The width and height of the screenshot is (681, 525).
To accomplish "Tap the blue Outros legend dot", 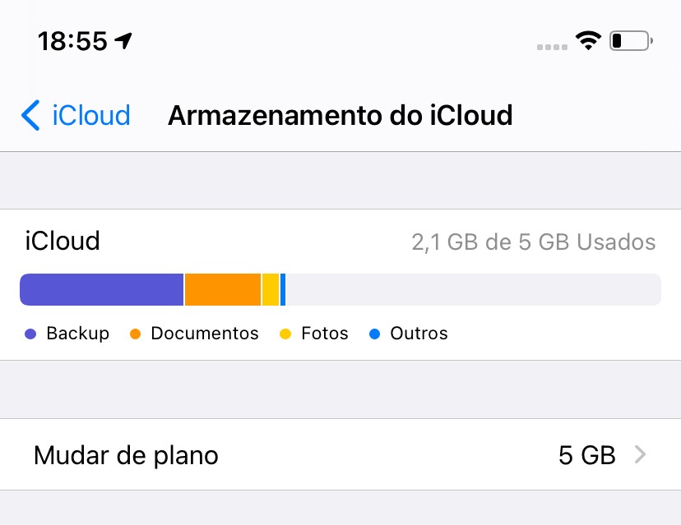I will point(375,334).
